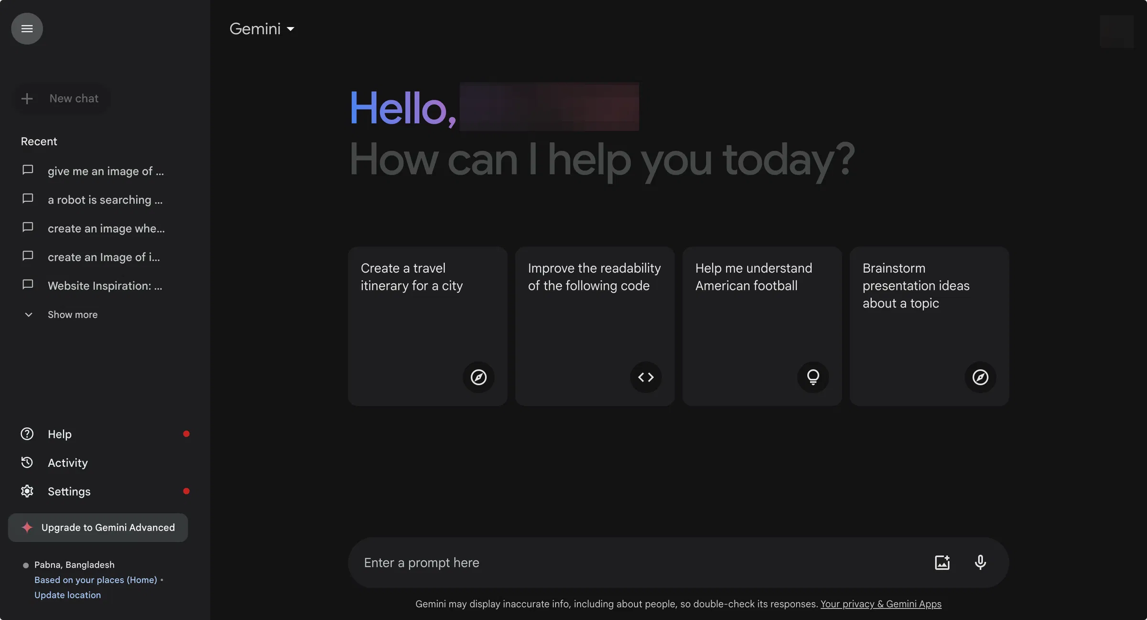
Task: Collapse the sidebar with hamburger menu icon
Action: (27, 29)
